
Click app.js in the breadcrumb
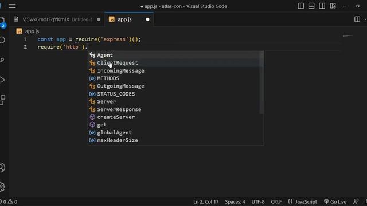(x=32, y=31)
